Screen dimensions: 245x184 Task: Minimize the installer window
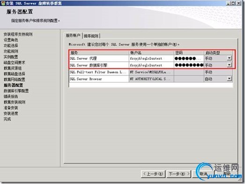tap(229, 3)
